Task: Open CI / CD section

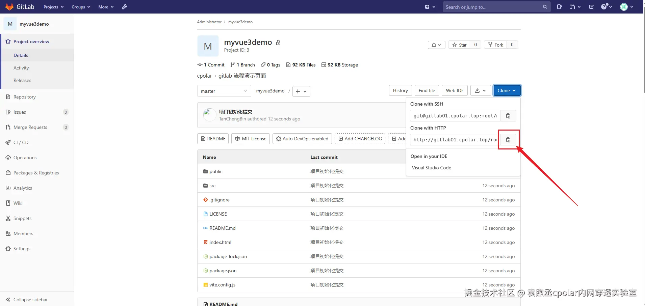Action: pyautogui.click(x=21, y=142)
